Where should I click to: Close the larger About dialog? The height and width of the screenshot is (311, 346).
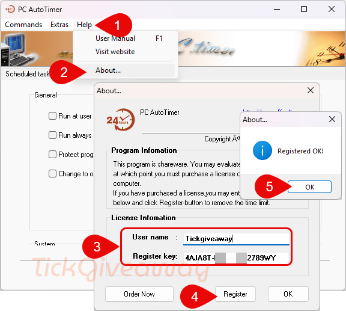[311, 90]
